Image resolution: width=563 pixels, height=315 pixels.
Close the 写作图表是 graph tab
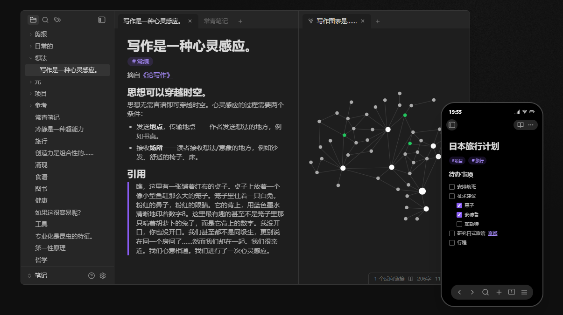(x=363, y=21)
